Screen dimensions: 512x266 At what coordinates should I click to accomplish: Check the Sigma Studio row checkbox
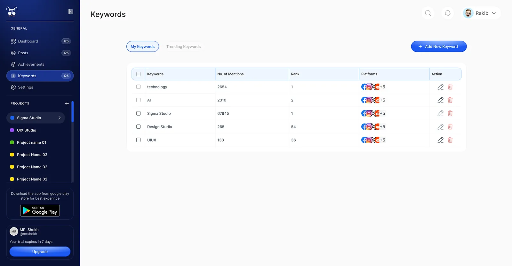pyautogui.click(x=138, y=113)
